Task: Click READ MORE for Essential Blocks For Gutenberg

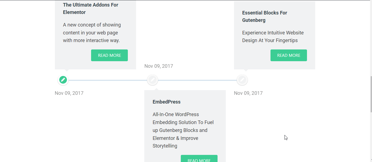Action: (289, 55)
